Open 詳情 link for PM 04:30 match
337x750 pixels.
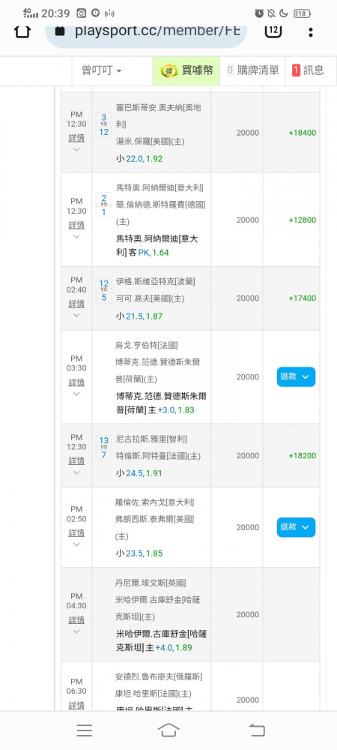[x=76, y=620]
